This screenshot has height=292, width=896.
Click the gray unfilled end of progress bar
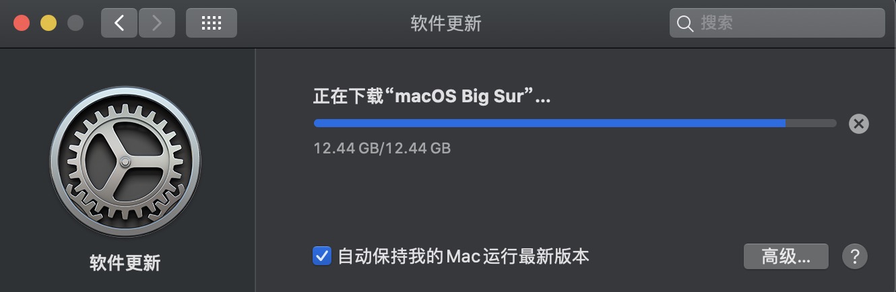[x=810, y=123]
